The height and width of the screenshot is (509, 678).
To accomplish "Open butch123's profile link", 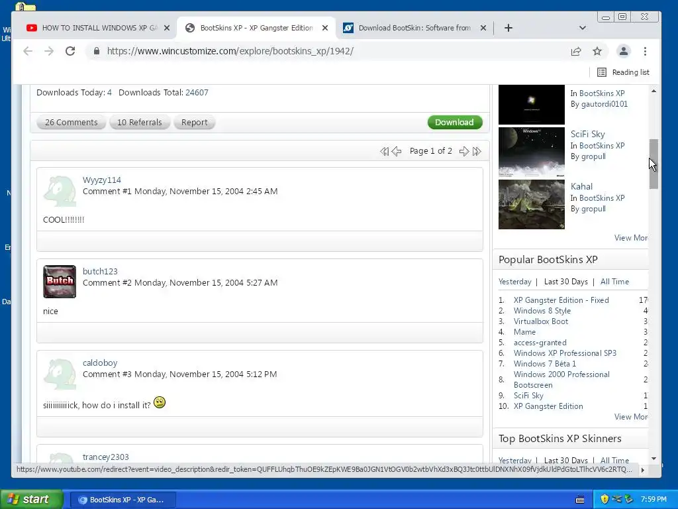I will coord(100,271).
